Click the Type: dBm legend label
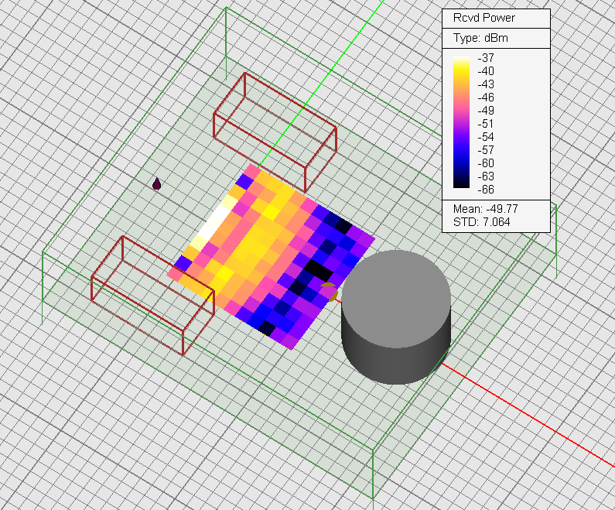The image size is (615, 510). tap(480, 38)
